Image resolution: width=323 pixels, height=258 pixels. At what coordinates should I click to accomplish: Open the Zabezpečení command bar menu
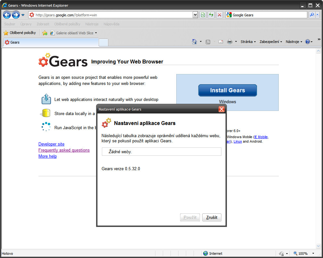271,42
